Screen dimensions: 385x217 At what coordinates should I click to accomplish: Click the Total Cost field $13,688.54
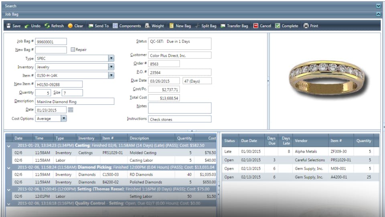click(x=164, y=98)
